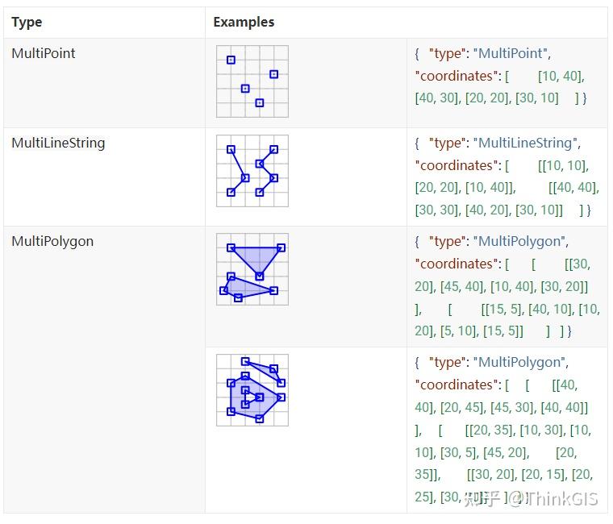The height and width of the screenshot is (524, 613).
Task: Click the MultiPolygon diagram with hole
Action: click(x=252, y=390)
